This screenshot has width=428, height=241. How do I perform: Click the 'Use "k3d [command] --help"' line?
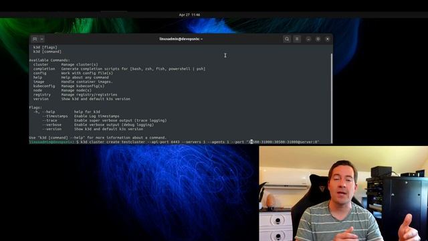pos(98,138)
